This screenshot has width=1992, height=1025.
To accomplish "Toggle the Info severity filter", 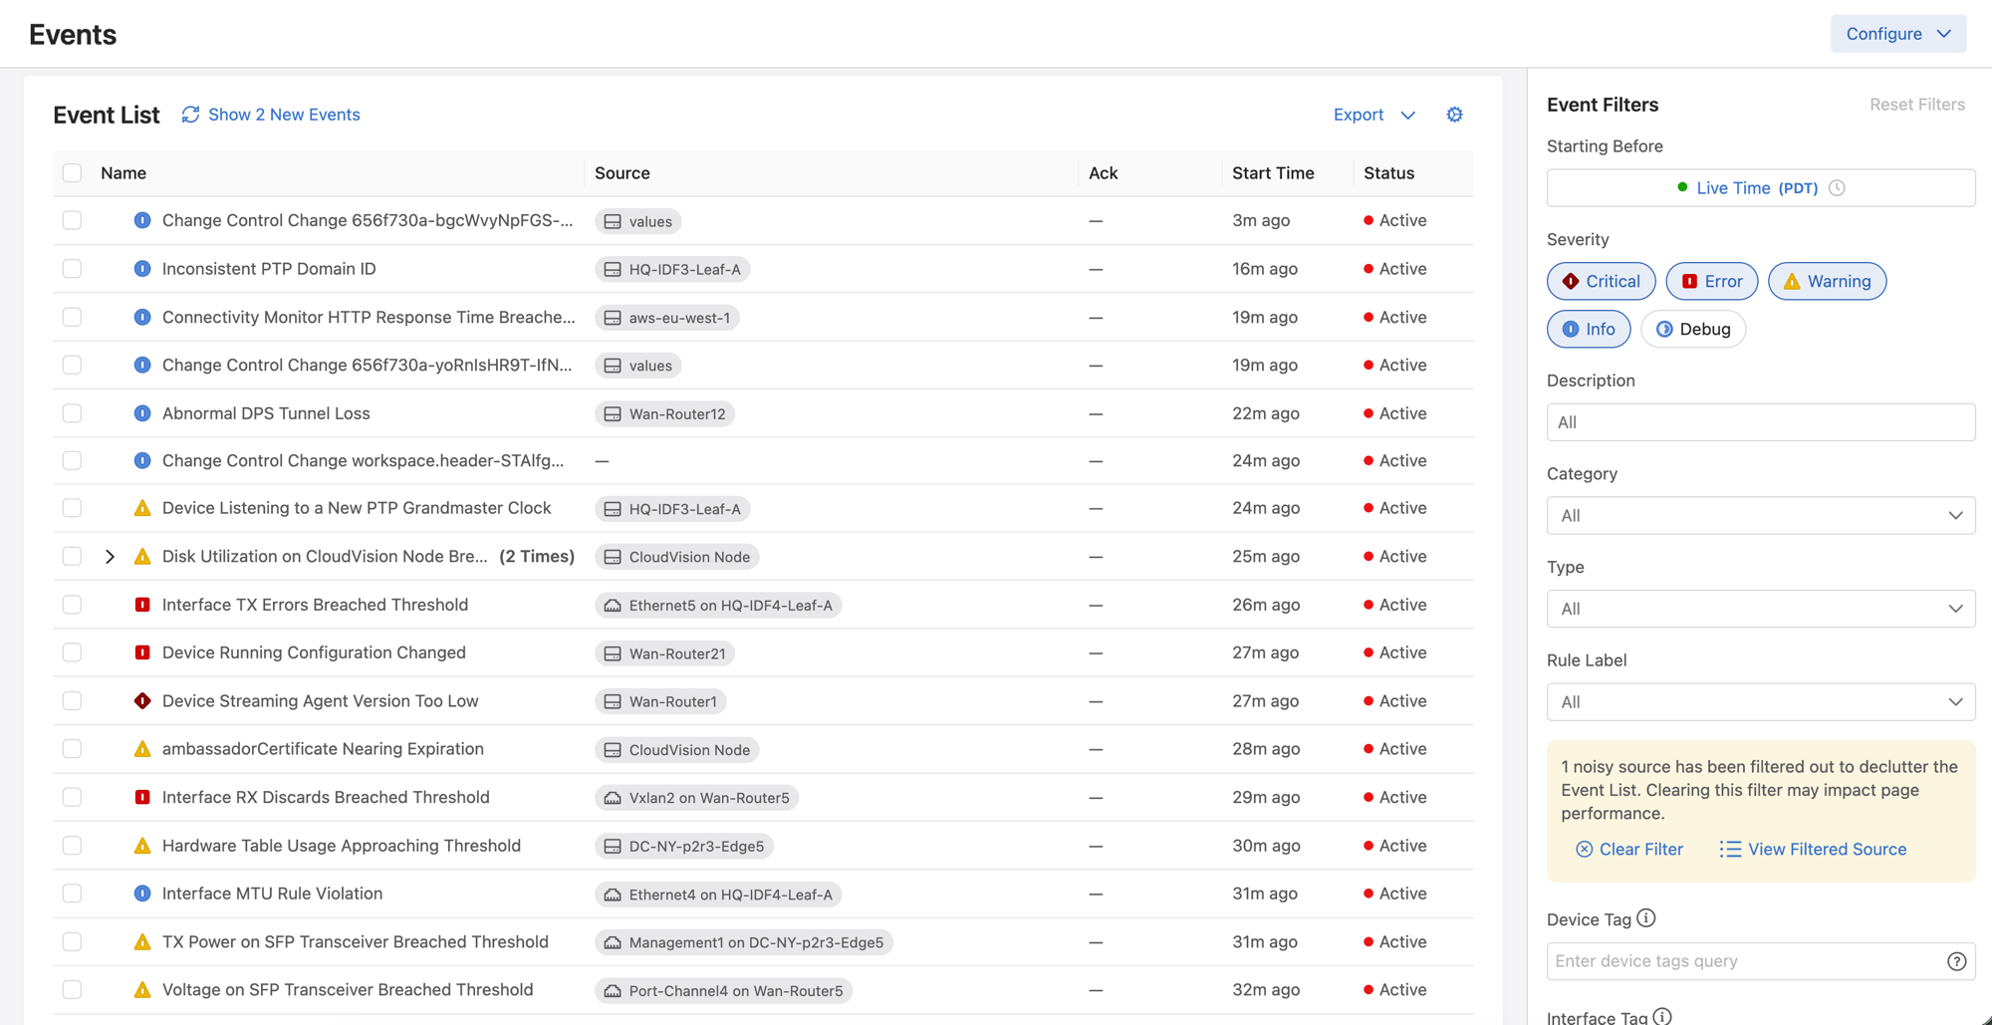I will pos(1588,329).
